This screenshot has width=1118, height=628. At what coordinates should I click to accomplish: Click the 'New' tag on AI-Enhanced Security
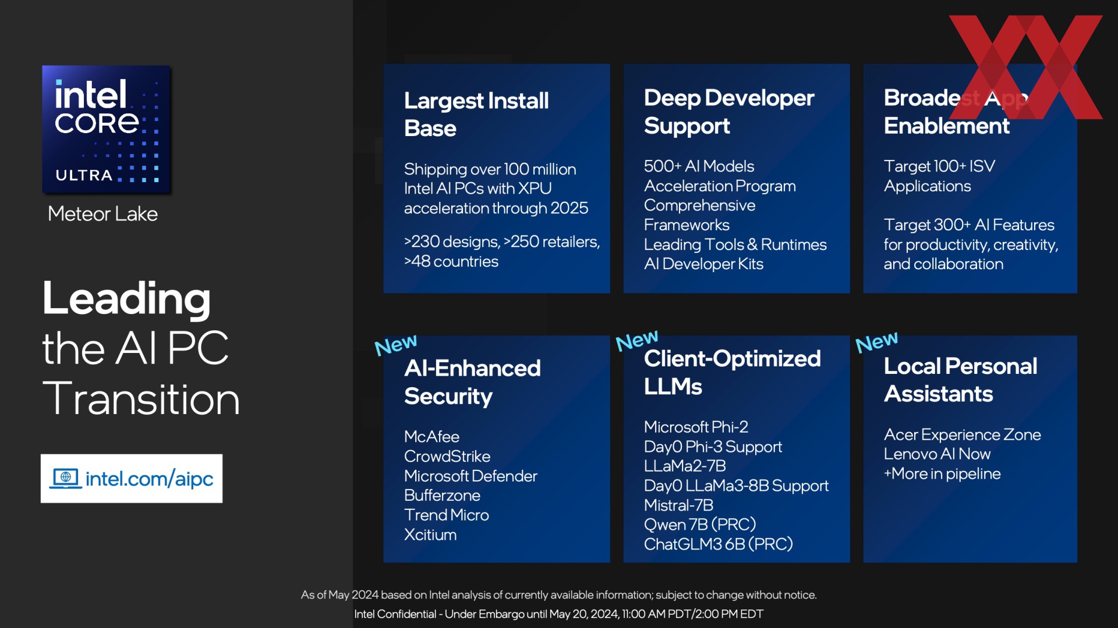pyautogui.click(x=396, y=344)
